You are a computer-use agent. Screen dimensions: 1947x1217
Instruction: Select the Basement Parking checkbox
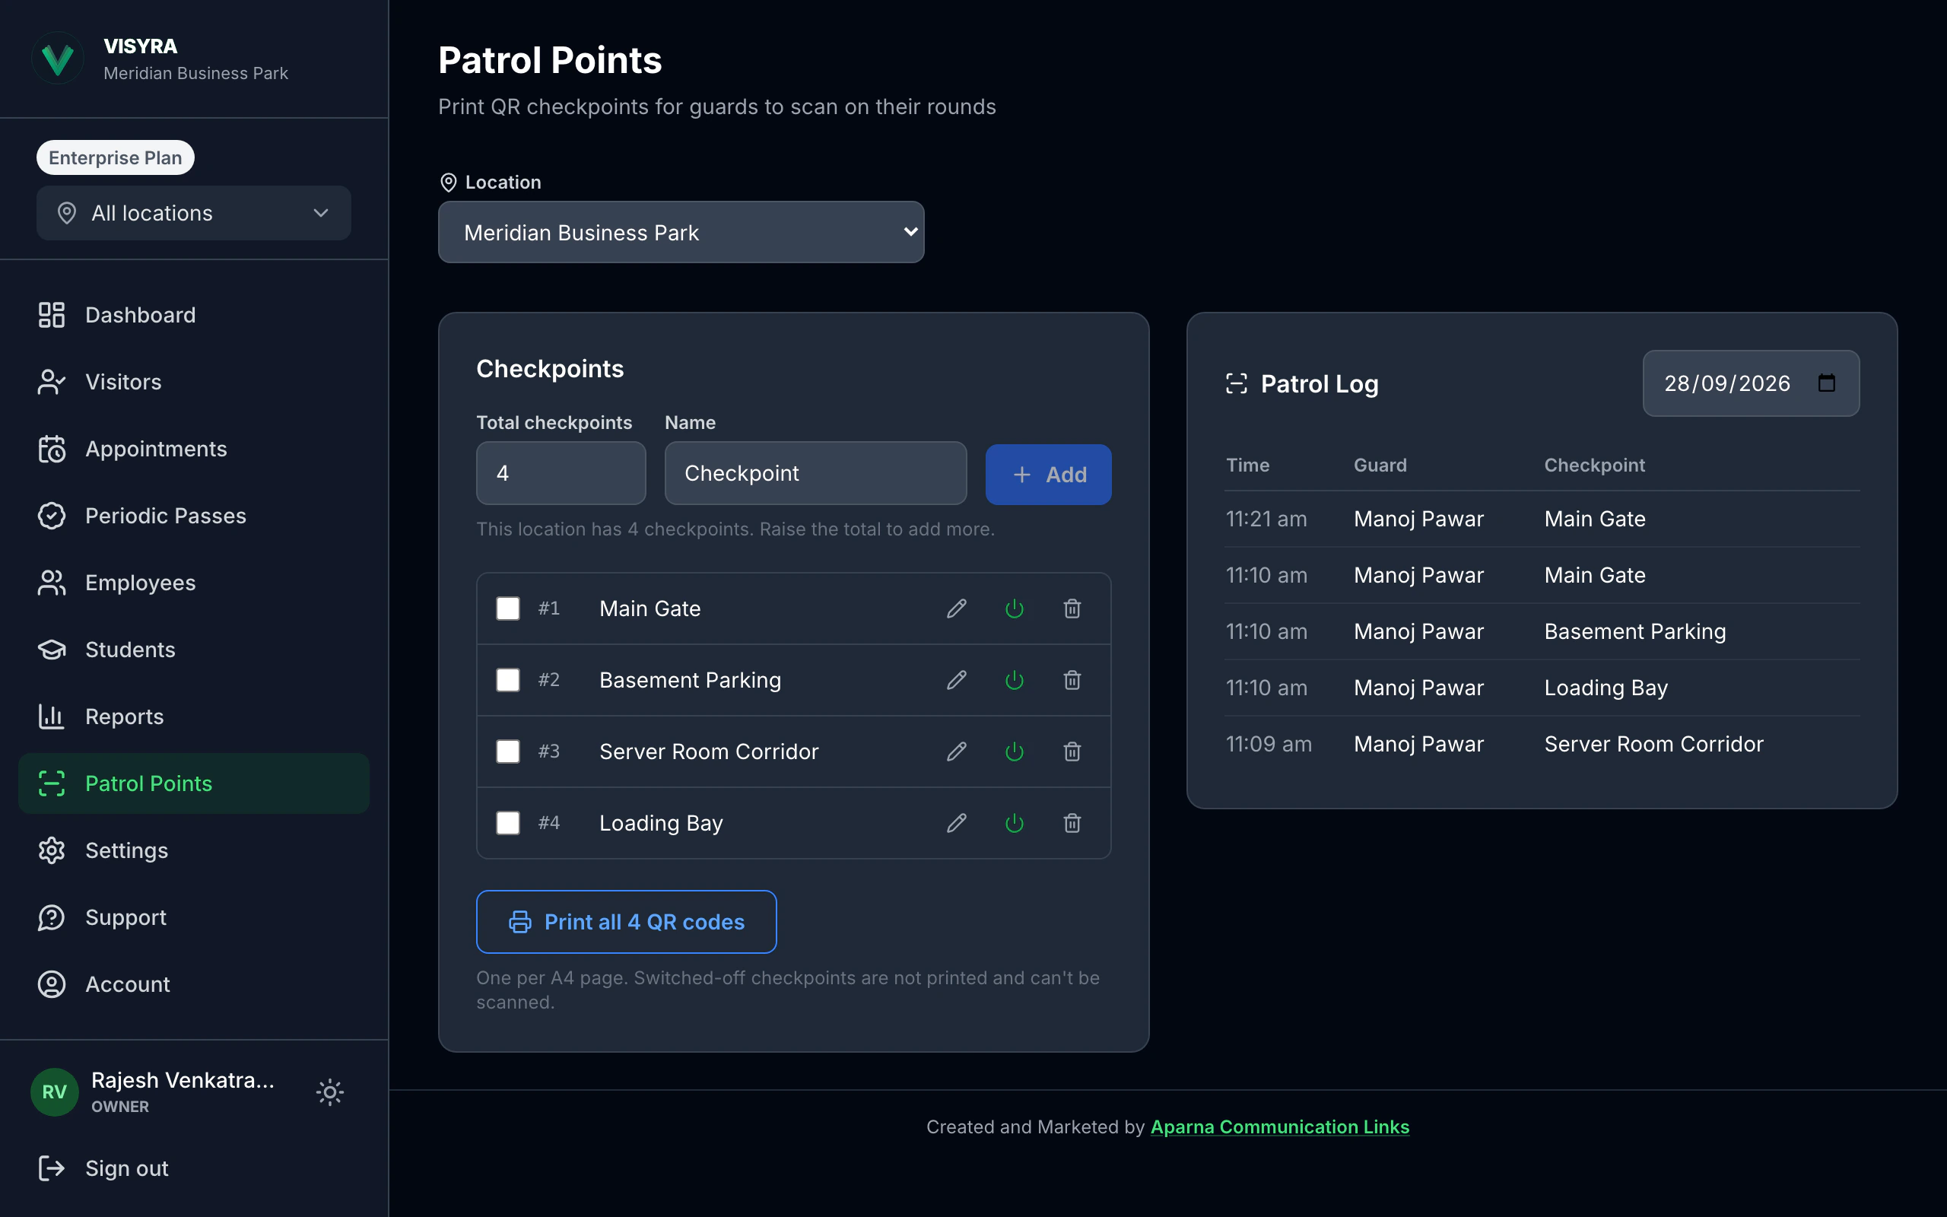508,680
